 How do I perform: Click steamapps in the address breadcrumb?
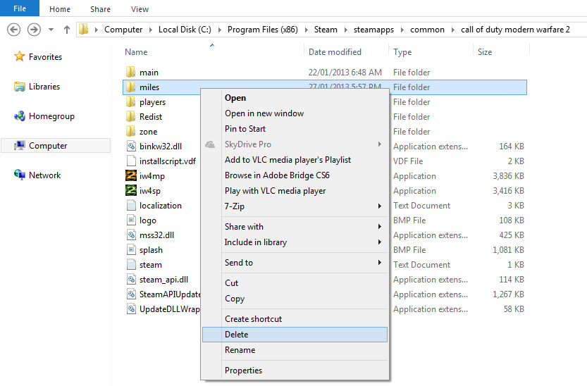[x=373, y=30]
